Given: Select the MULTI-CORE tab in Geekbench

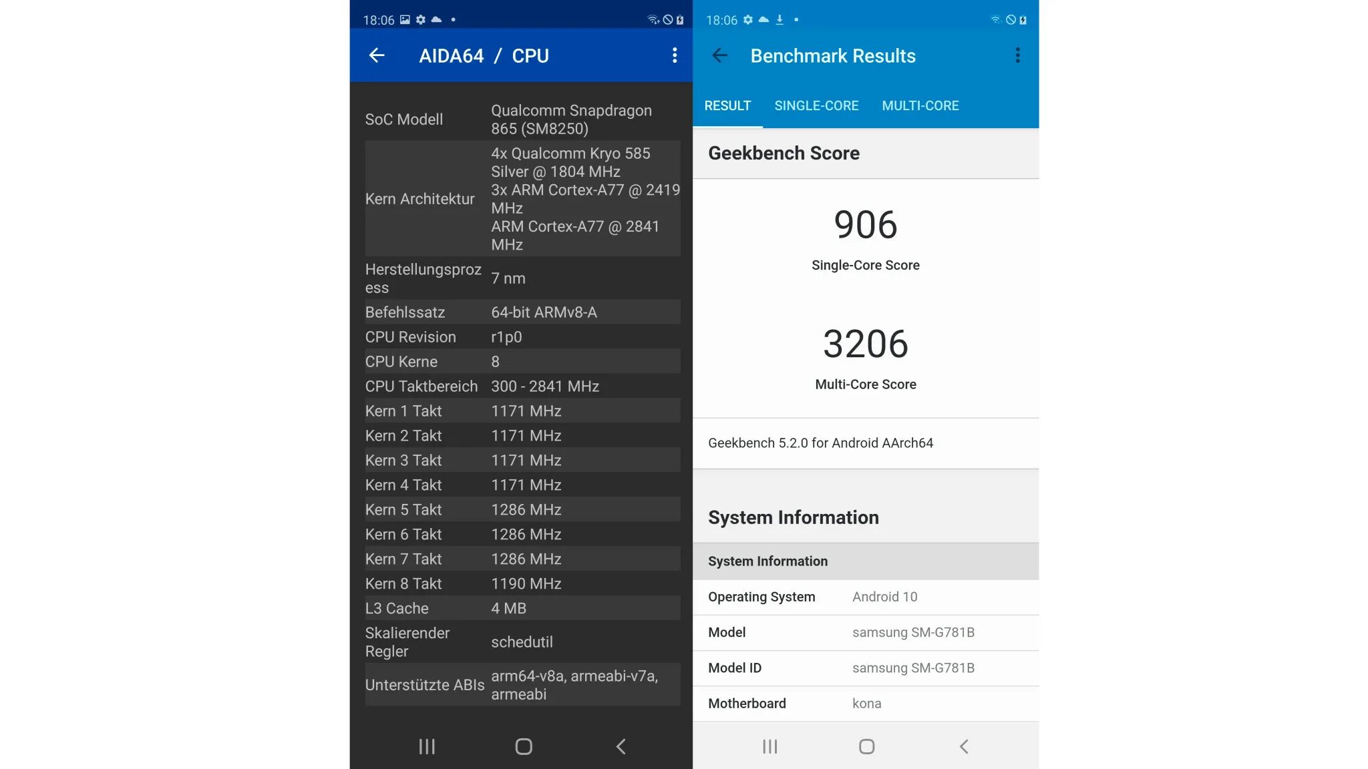Looking at the screenshot, I should [x=920, y=105].
